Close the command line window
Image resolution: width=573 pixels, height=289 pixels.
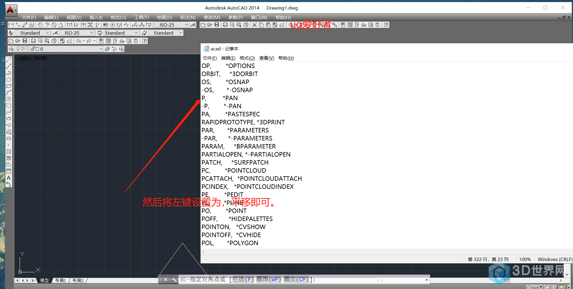166,280
